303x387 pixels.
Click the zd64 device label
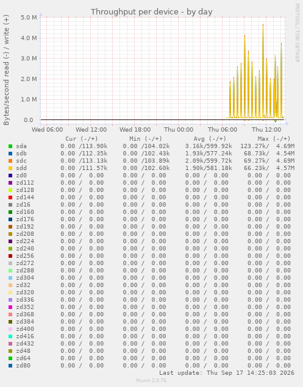coord(23,358)
